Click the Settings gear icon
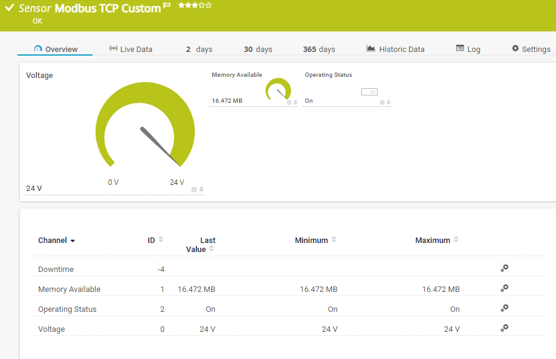Image resolution: width=556 pixels, height=359 pixels. [515, 48]
